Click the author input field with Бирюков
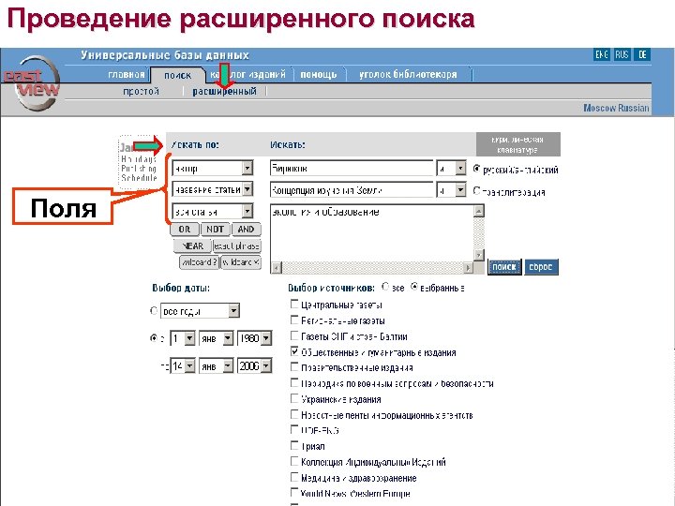Screen dimensions: 675x506 (352, 169)
